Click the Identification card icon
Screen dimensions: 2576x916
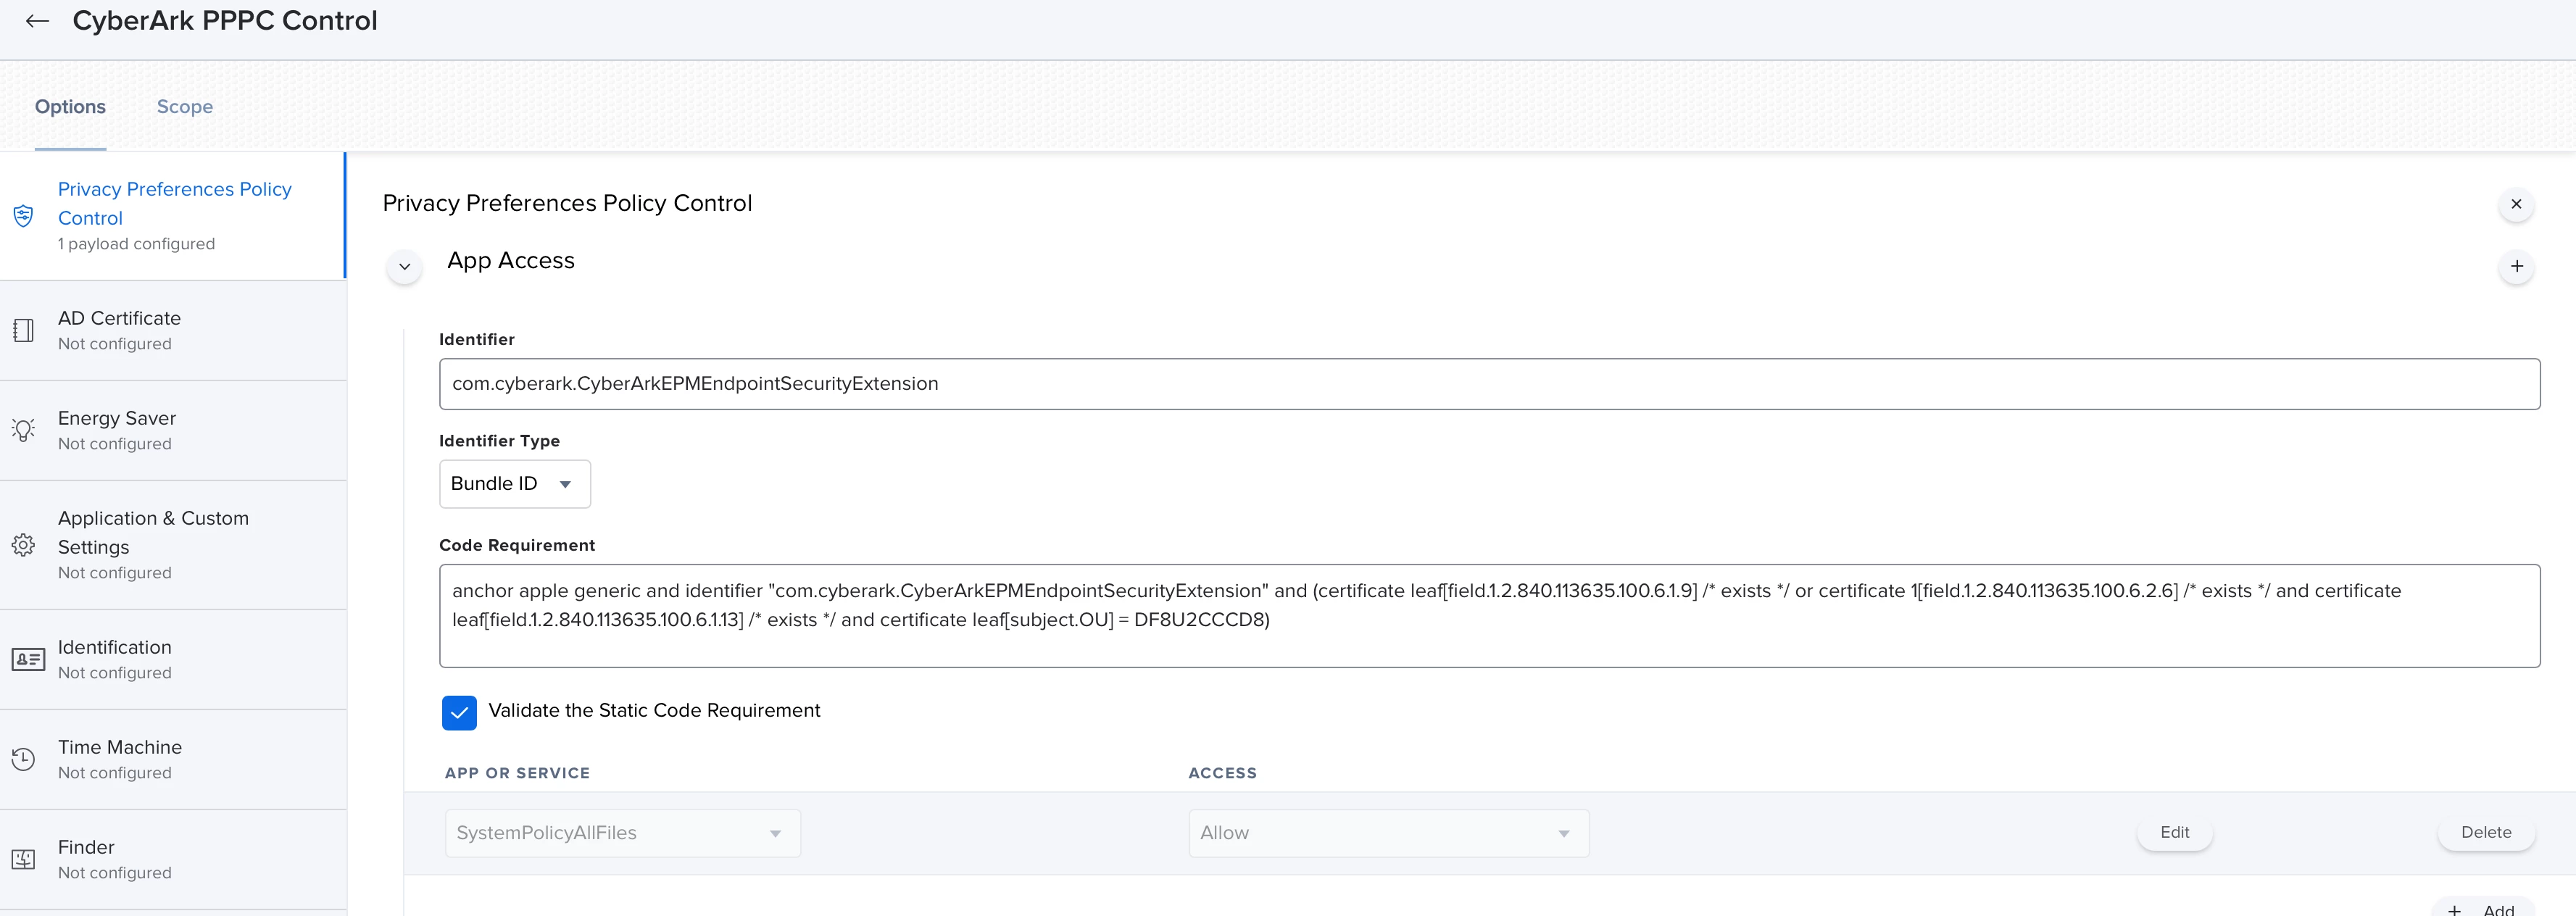click(x=28, y=660)
